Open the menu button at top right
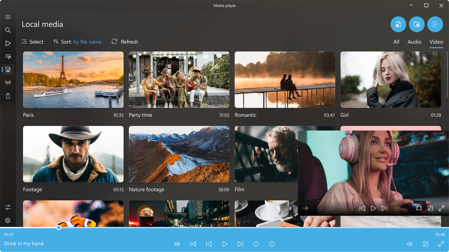Viewport: 449px width, 252px height. pyautogui.click(x=435, y=24)
